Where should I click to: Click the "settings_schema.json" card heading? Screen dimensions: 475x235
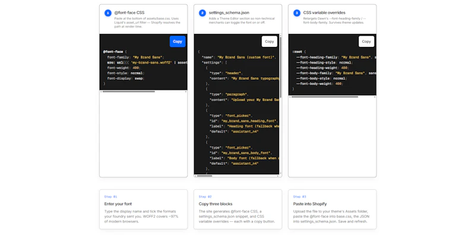click(229, 12)
